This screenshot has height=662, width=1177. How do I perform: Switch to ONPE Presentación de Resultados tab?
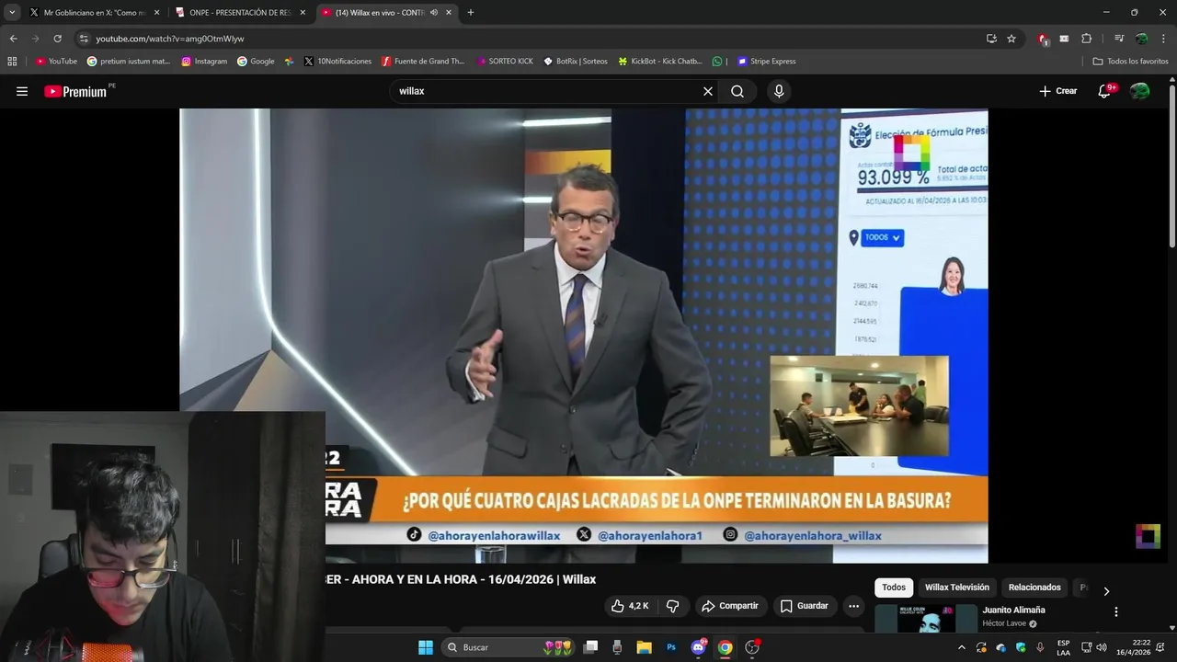[240, 12]
